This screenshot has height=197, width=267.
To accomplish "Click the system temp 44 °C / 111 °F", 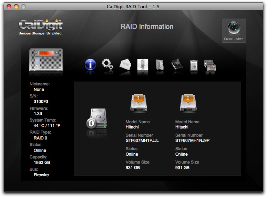I will (x=47, y=126).
